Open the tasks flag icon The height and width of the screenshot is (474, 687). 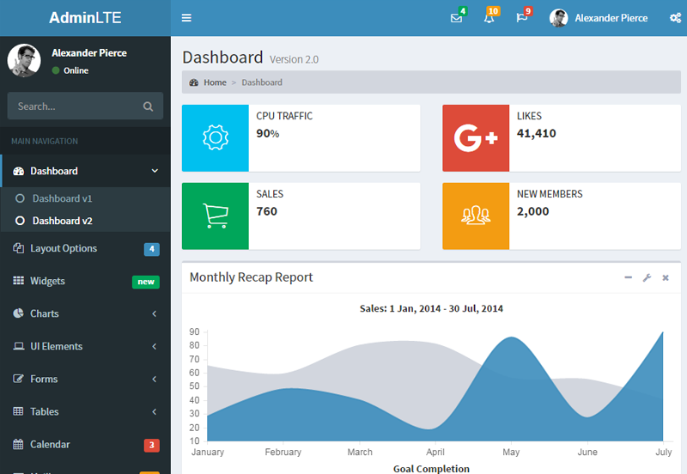(x=521, y=18)
